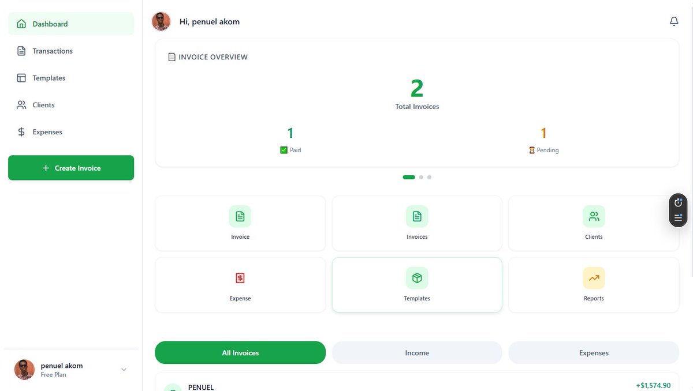Open the Templates quick action card
693x391 pixels.
417,285
